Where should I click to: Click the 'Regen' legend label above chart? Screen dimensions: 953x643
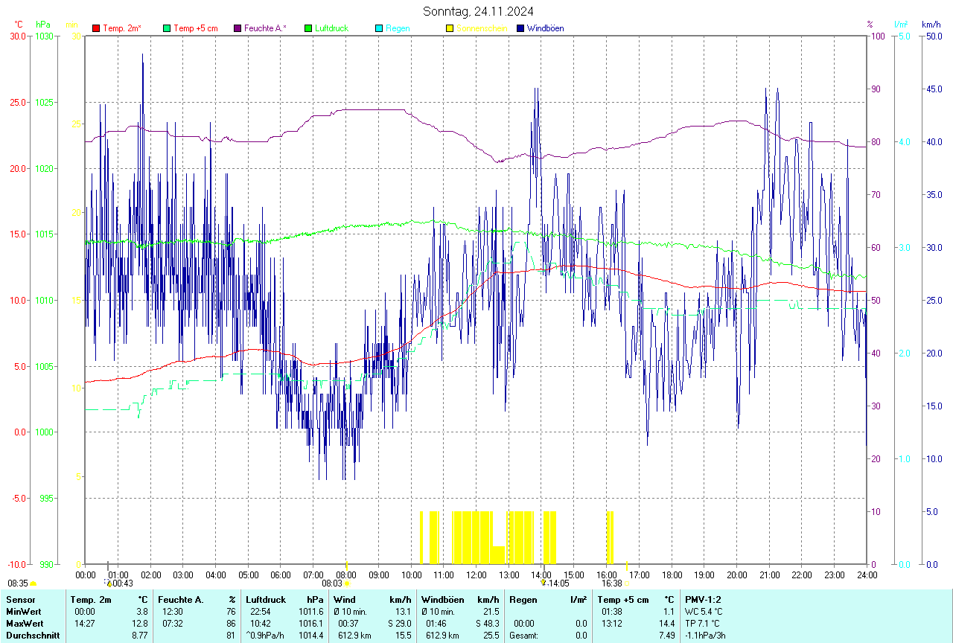[x=398, y=28]
